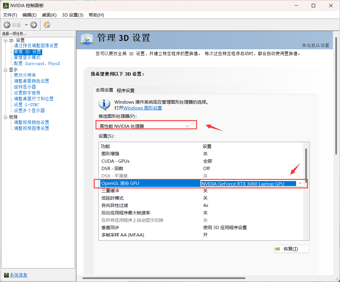The height and width of the screenshot is (282, 340).
Task: Collapse the 3D 设置 tree node
Action: tap(5, 40)
